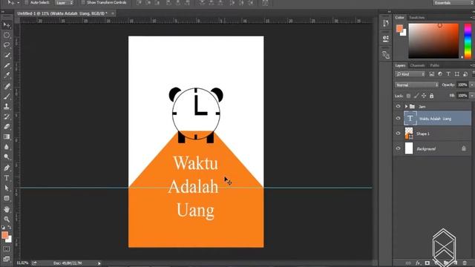The width and height of the screenshot is (475, 267).
Task: Hide the Shape 1 layer
Action: coord(398,133)
